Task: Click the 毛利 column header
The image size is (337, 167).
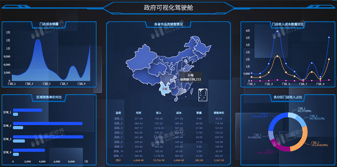Action: 138,113
